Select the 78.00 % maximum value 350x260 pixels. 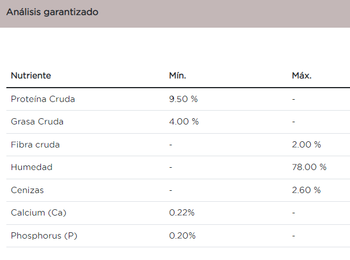click(x=309, y=167)
